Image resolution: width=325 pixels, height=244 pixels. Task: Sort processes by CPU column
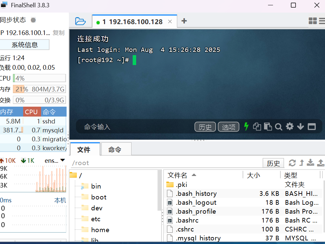[32, 112]
